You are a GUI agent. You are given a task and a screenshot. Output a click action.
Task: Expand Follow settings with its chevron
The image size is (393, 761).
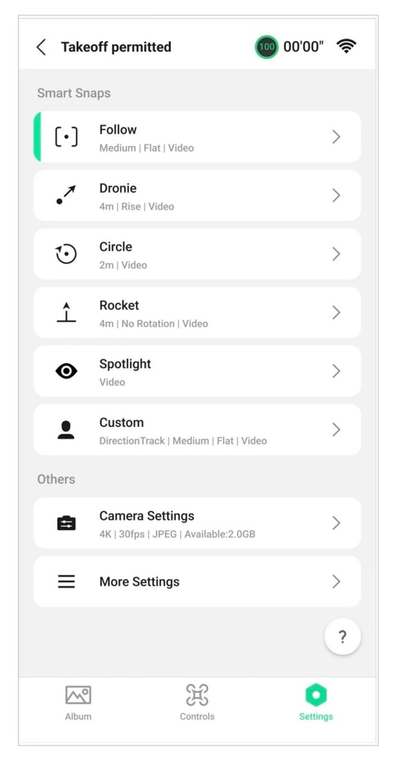336,137
